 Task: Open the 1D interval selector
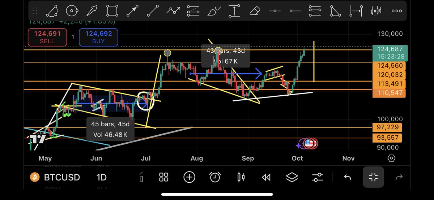click(102, 177)
